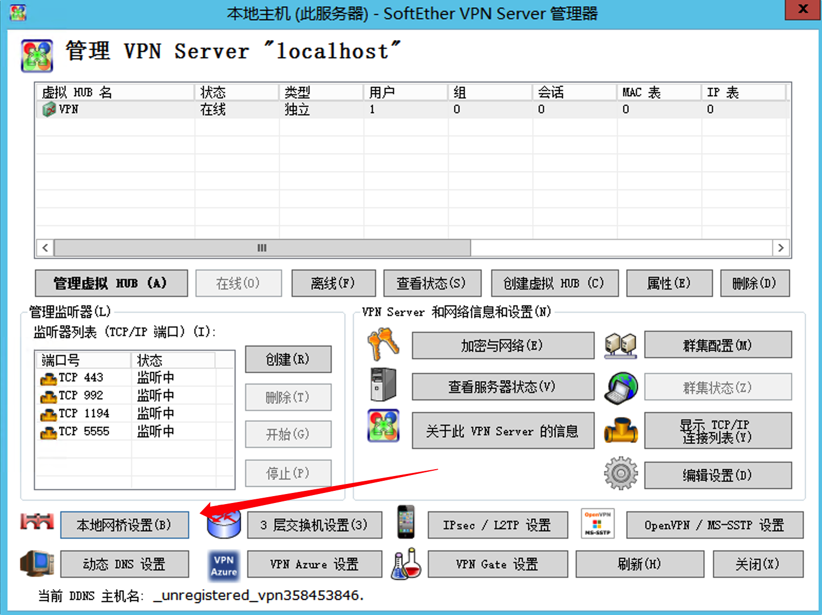Viewport: 822px width, 615px height.
Task: Open 查看服务器状态(V)
Action: 503,387
